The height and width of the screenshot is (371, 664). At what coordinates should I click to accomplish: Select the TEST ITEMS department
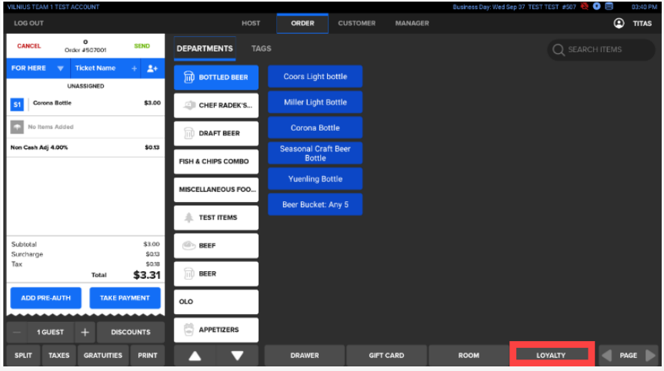pyautogui.click(x=216, y=217)
